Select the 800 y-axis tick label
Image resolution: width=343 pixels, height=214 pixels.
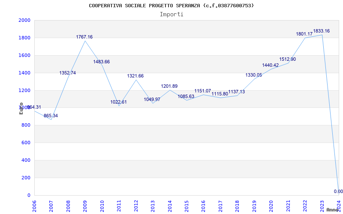pyautogui.click(x=26, y=125)
